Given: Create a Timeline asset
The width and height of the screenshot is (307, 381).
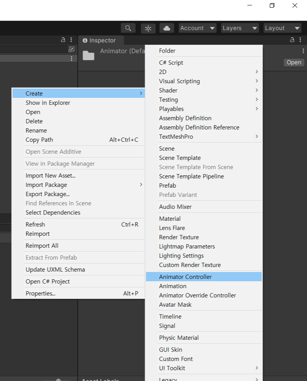Looking at the screenshot, I should pyautogui.click(x=204, y=317).
